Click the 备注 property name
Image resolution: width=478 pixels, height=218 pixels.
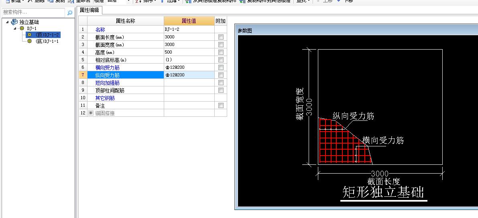100,106
